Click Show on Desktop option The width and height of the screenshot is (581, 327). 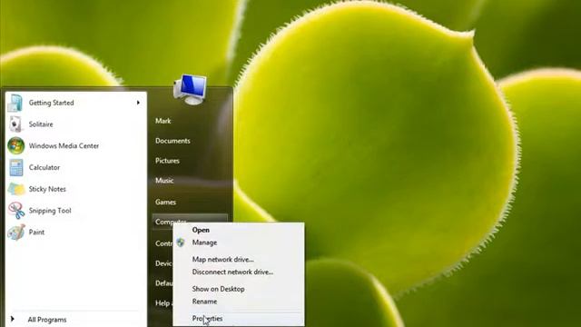[x=218, y=289]
